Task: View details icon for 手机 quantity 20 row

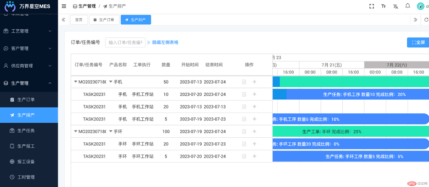Action: tap(244, 107)
